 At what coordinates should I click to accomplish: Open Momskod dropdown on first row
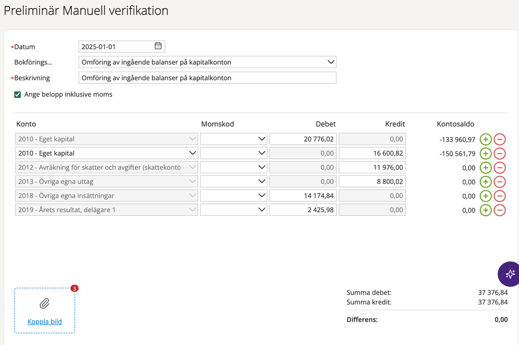click(x=261, y=139)
